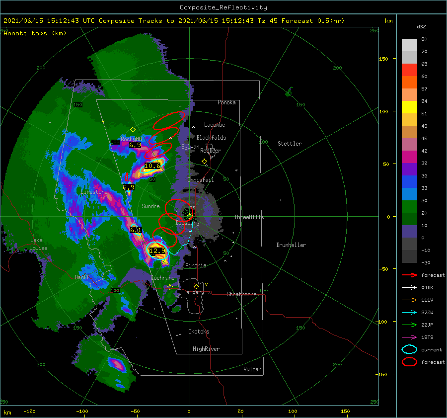Click the ThreeHills label
The image size is (447, 418).
tap(249, 217)
